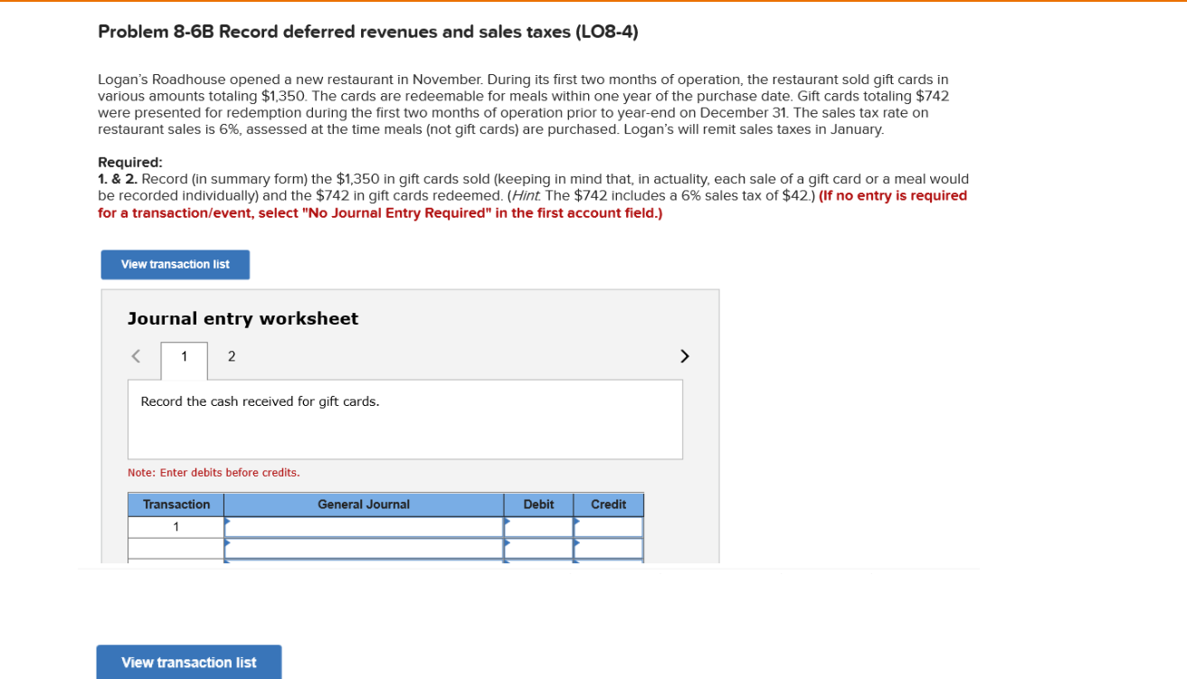Click the gift cards description box
Image resolution: width=1187 pixels, height=679 pixels.
coord(404,419)
